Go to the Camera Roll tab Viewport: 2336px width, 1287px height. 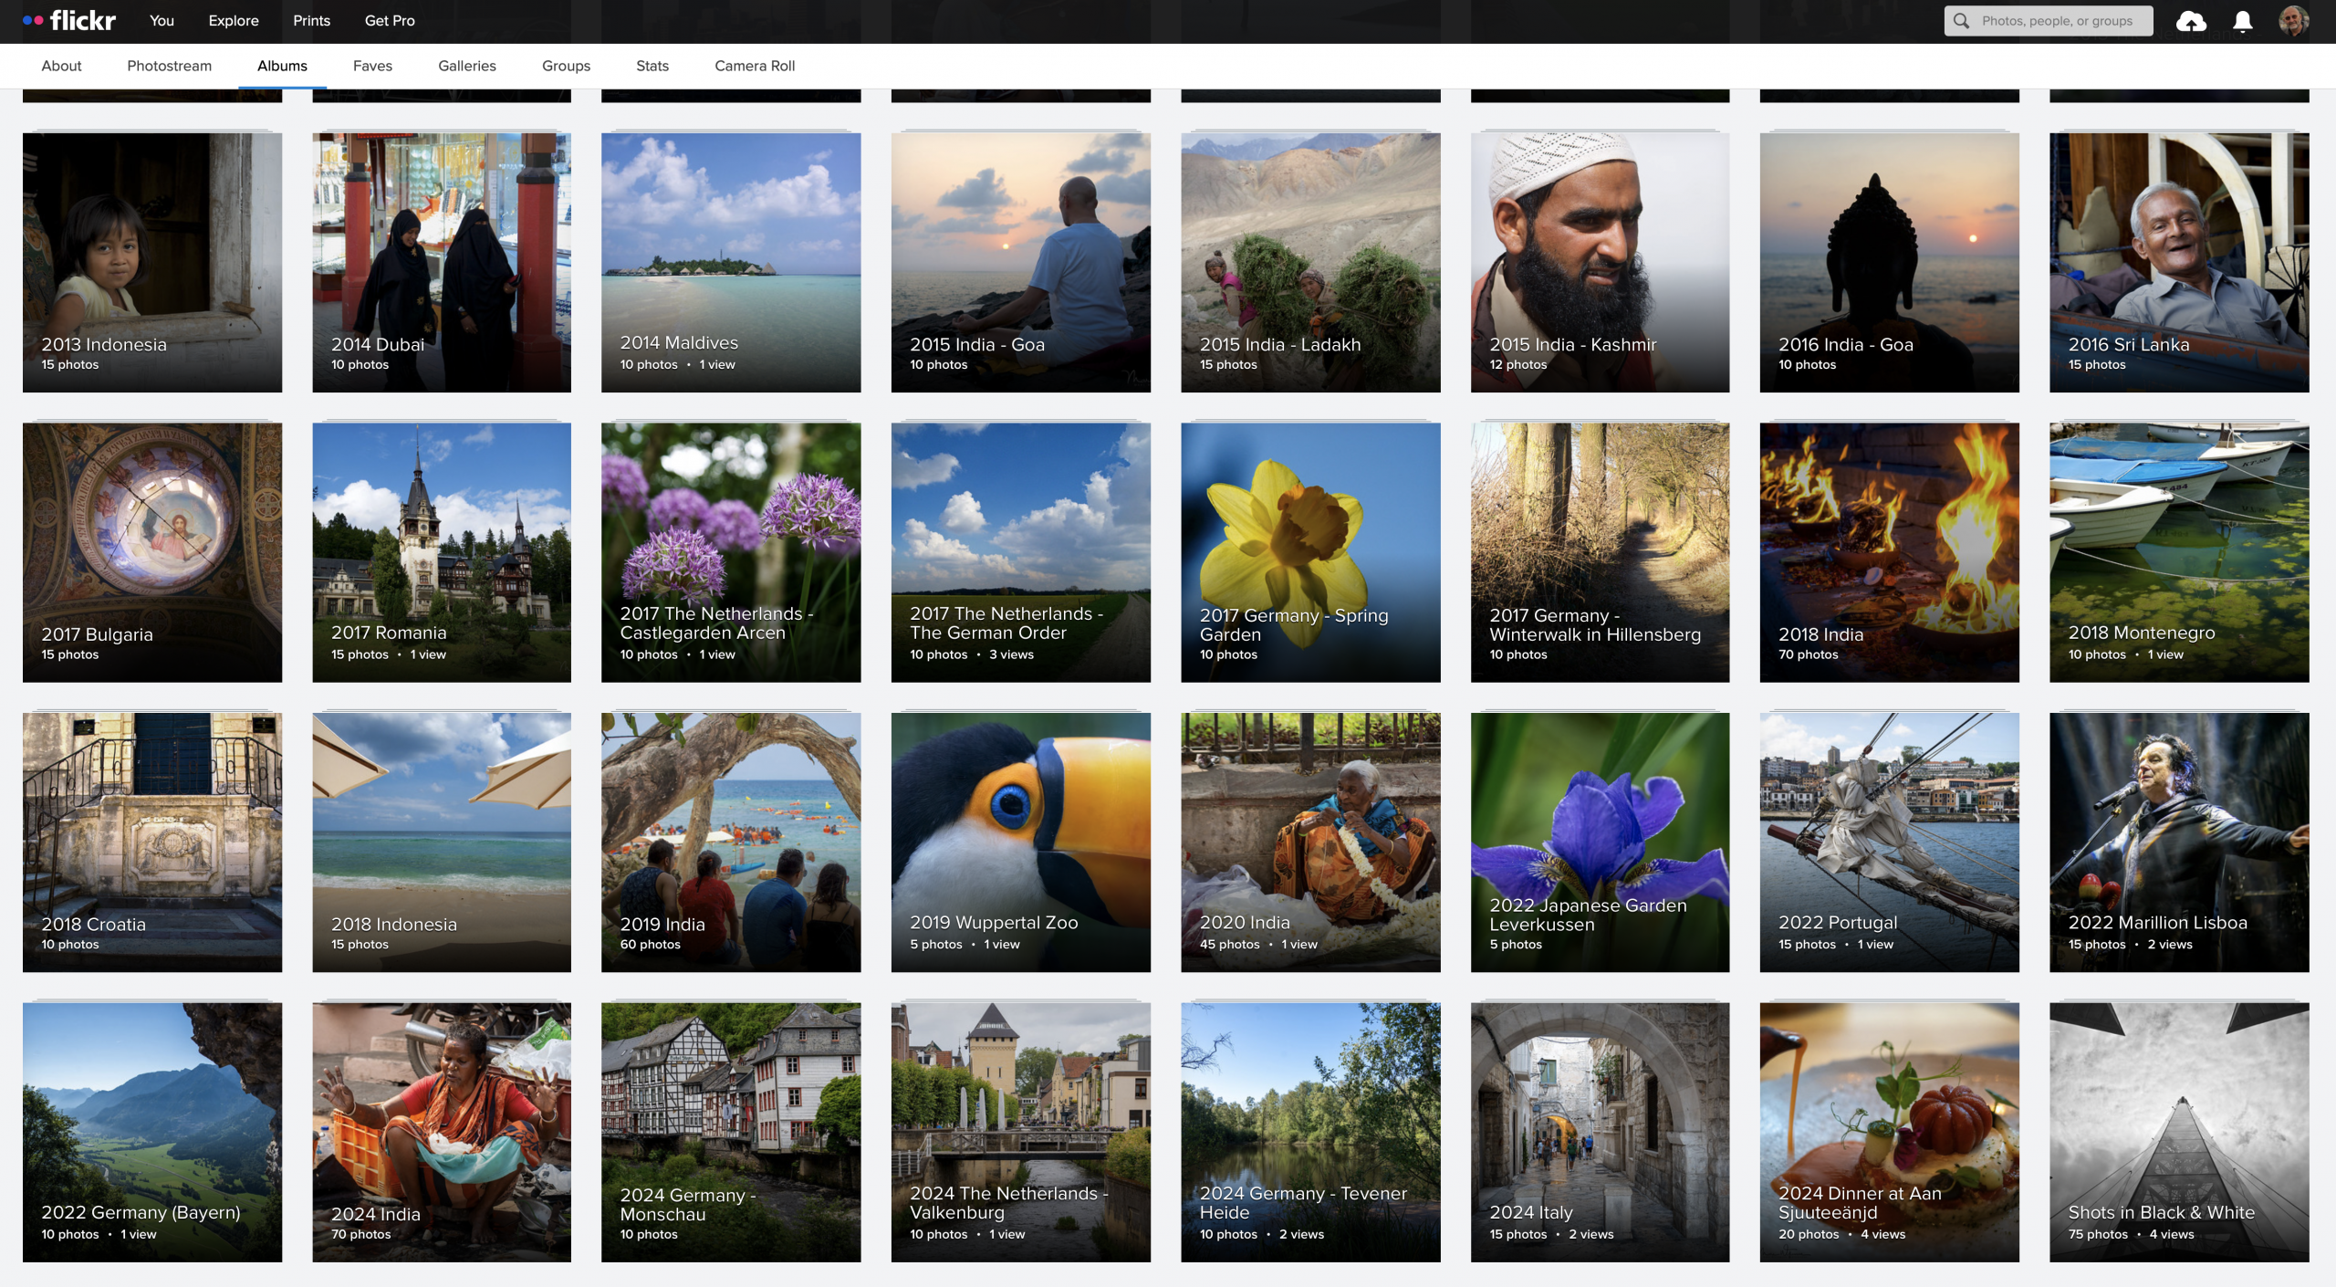(755, 66)
